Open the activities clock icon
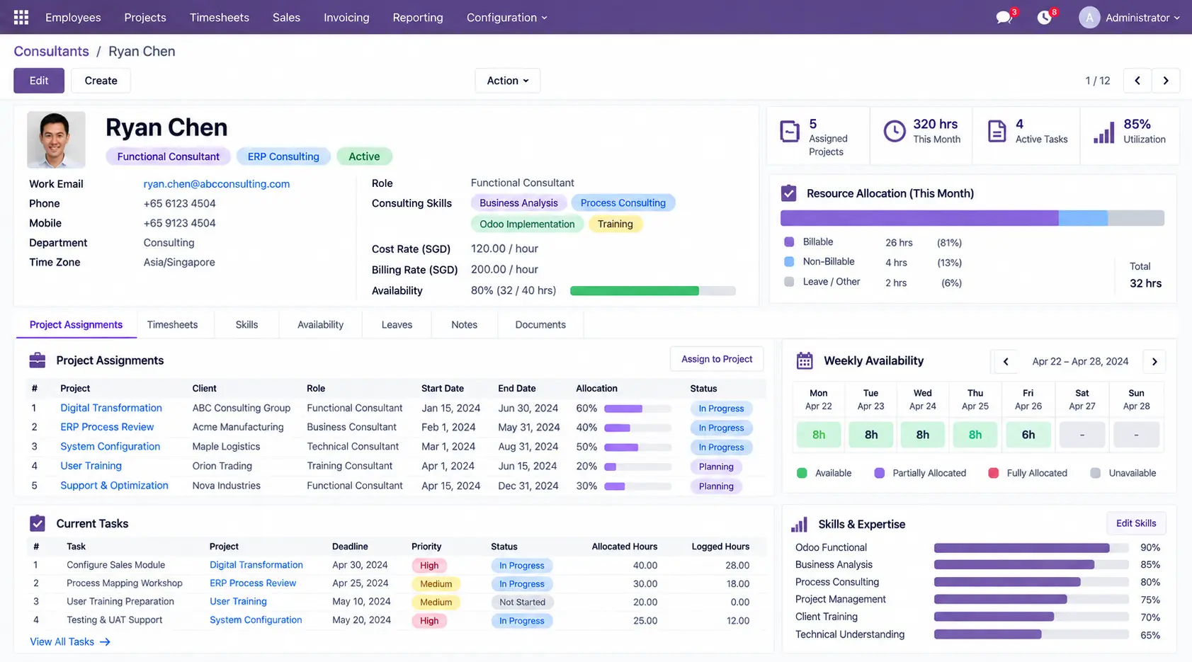This screenshot has width=1192, height=662. click(x=1045, y=17)
